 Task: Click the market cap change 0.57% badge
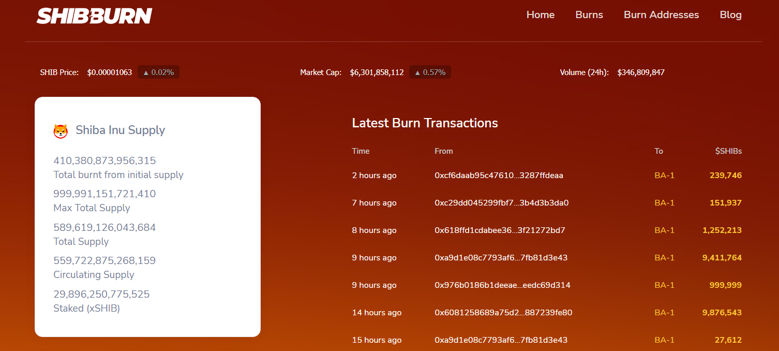(x=430, y=72)
